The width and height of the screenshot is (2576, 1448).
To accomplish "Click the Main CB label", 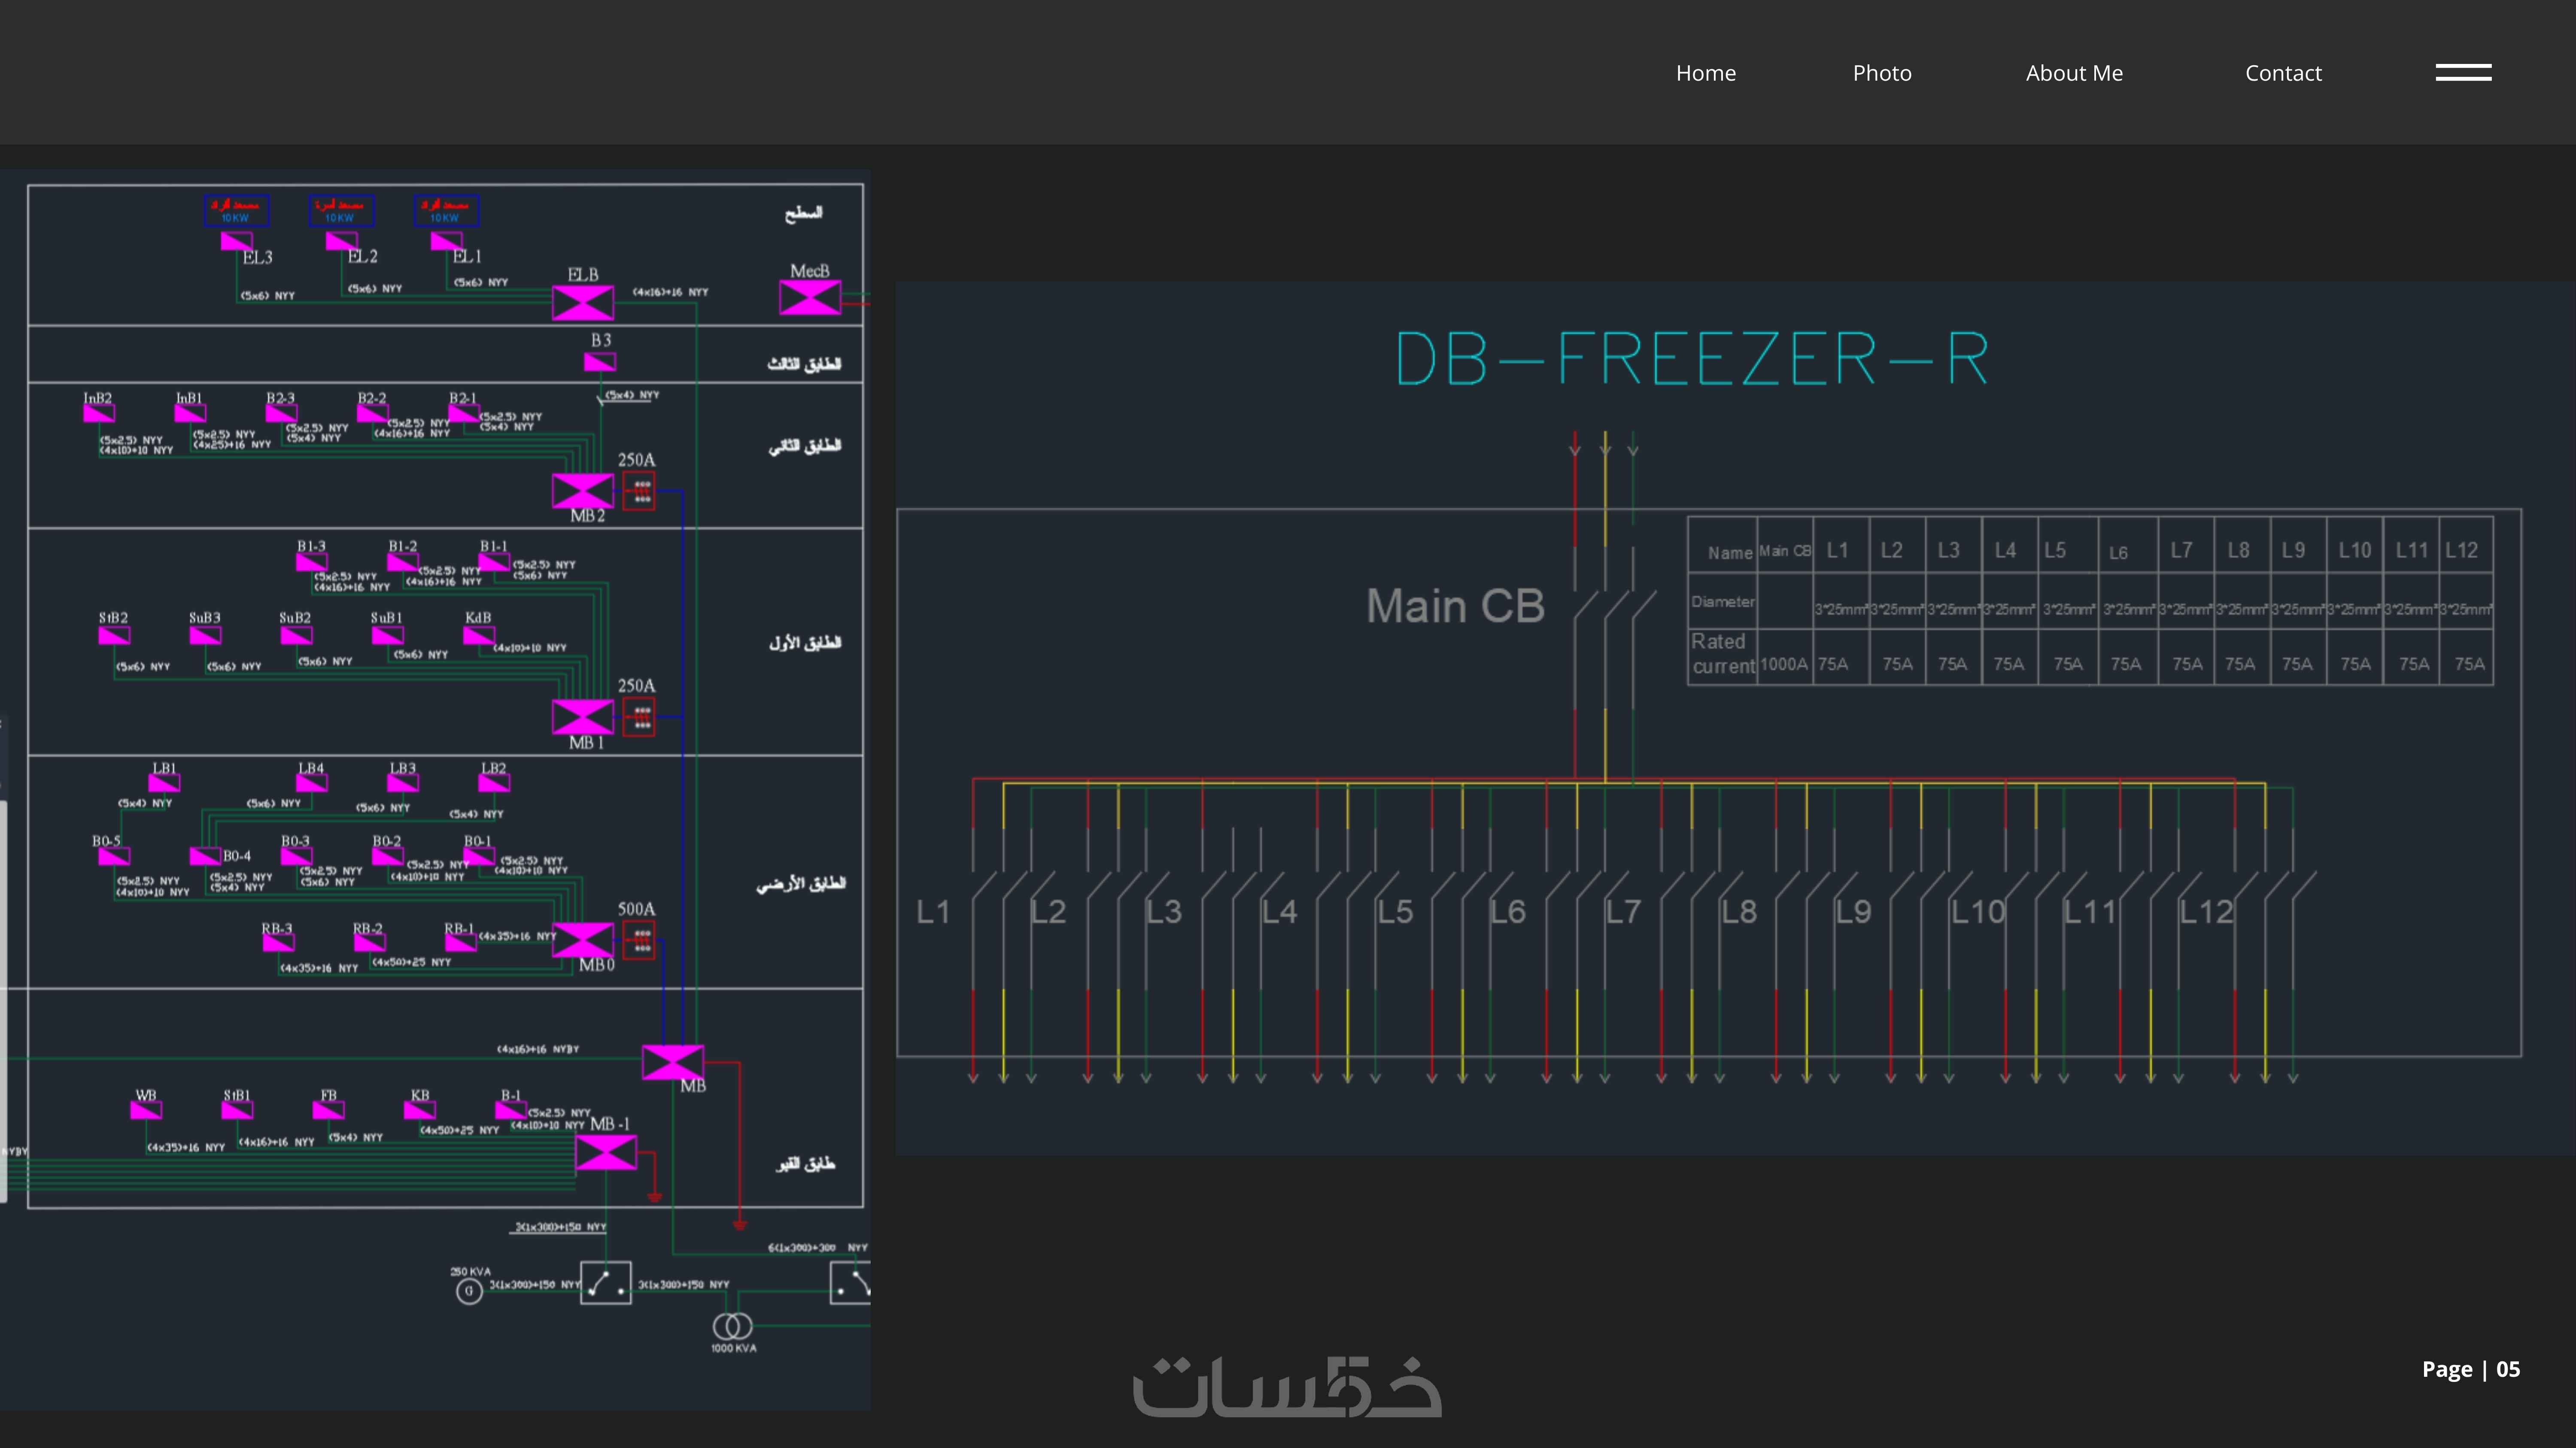I will [1455, 605].
